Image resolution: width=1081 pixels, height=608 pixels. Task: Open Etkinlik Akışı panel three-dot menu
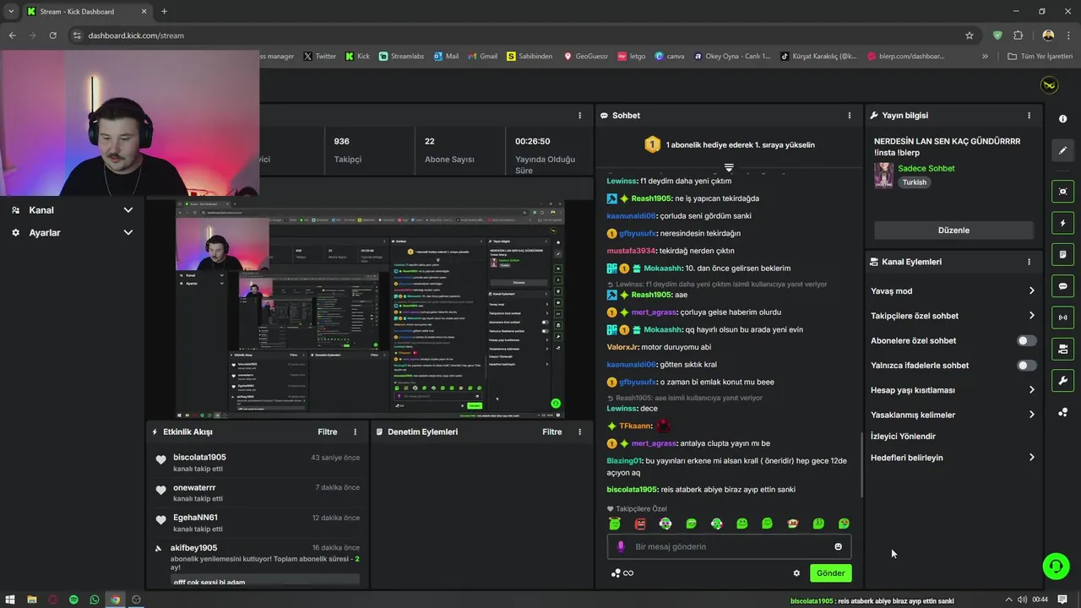[x=355, y=432]
